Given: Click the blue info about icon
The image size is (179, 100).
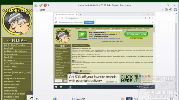Looking at the screenshot, I should 175,10.
